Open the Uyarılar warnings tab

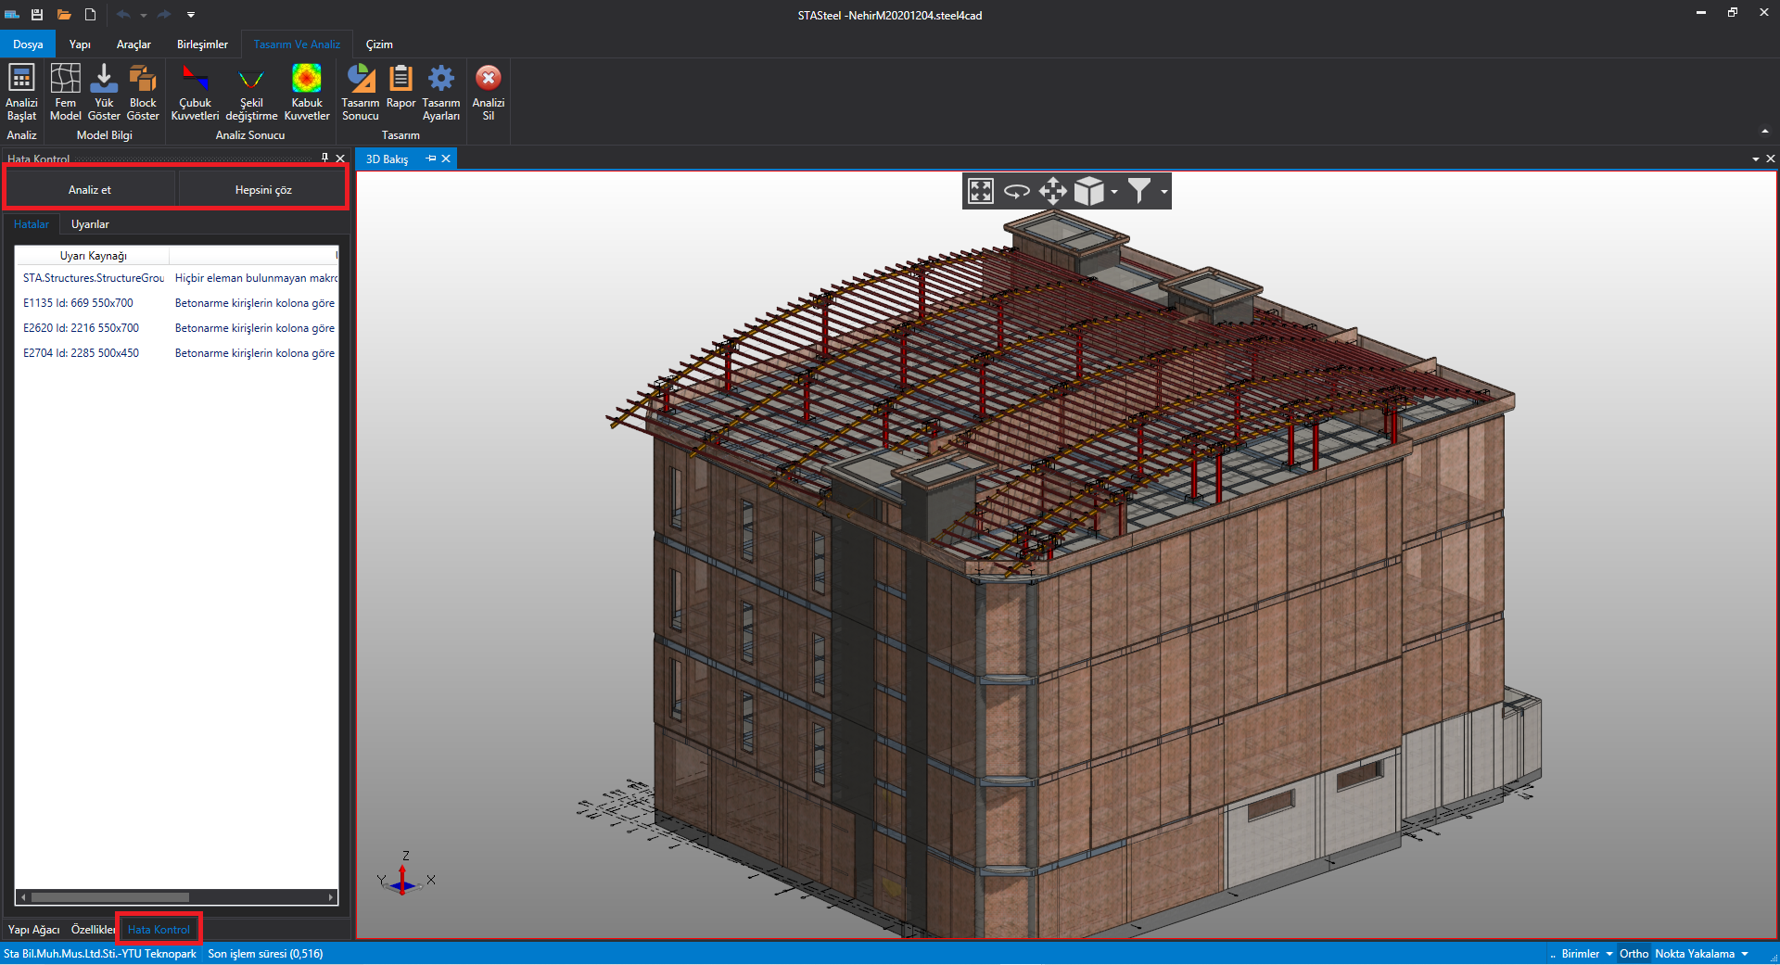click(90, 224)
